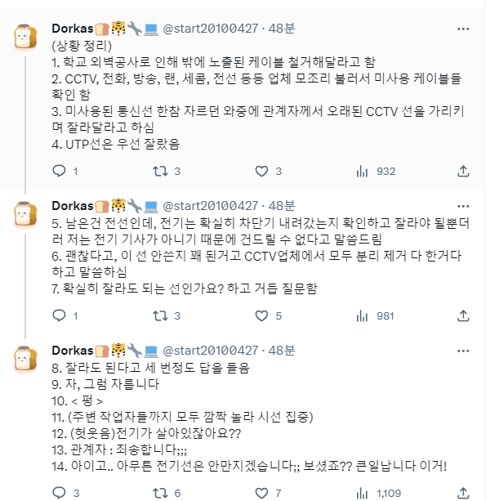
Task: Retweet the second tweet with 3 retweets
Action: pyautogui.click(x=160, y=315)
